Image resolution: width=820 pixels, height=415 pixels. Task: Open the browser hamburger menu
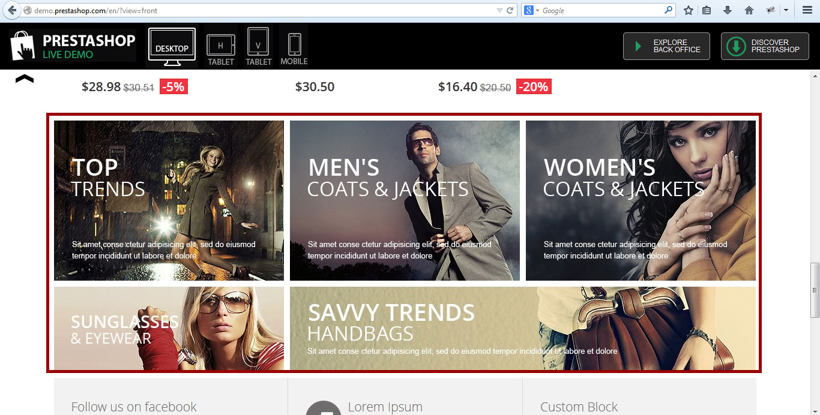(807, 10)
